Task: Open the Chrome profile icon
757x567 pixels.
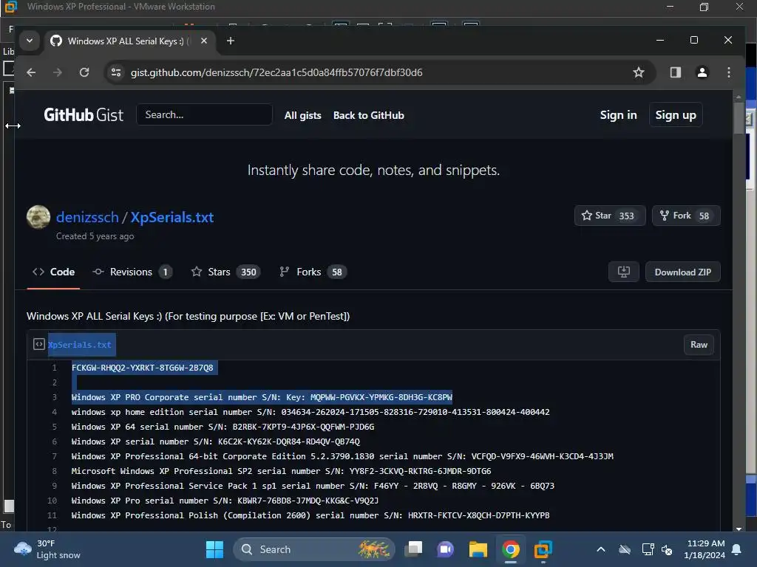Action: coord(702,72)
